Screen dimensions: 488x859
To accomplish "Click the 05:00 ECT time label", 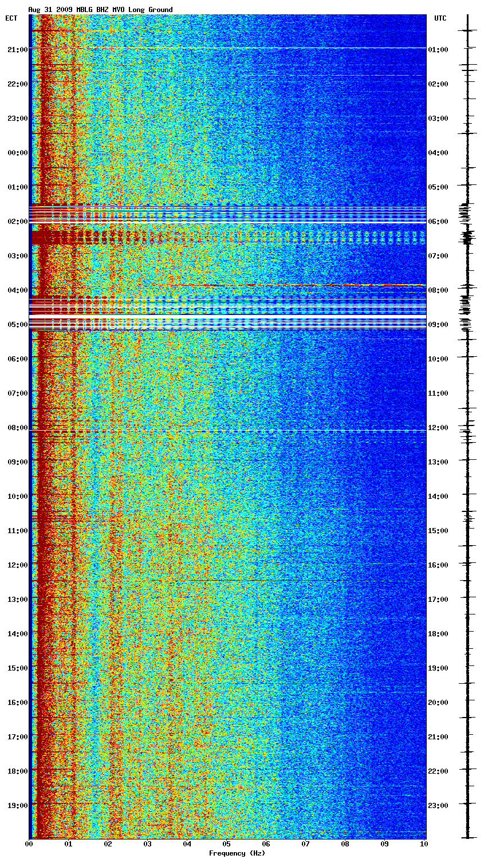I will tap(18, 325).
